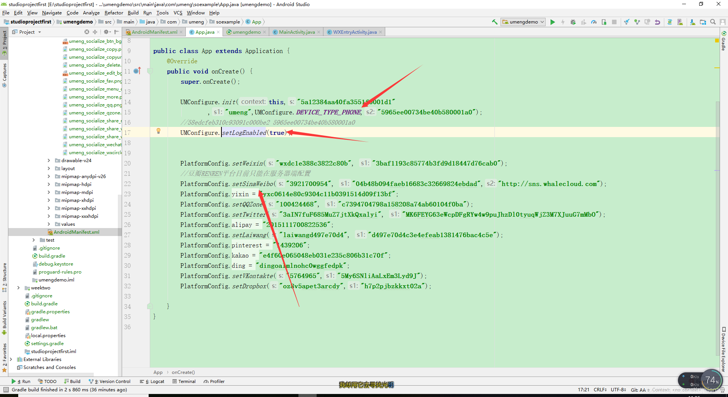Sync project with Gradle files icon
The image size is (728, 397).
670,22
